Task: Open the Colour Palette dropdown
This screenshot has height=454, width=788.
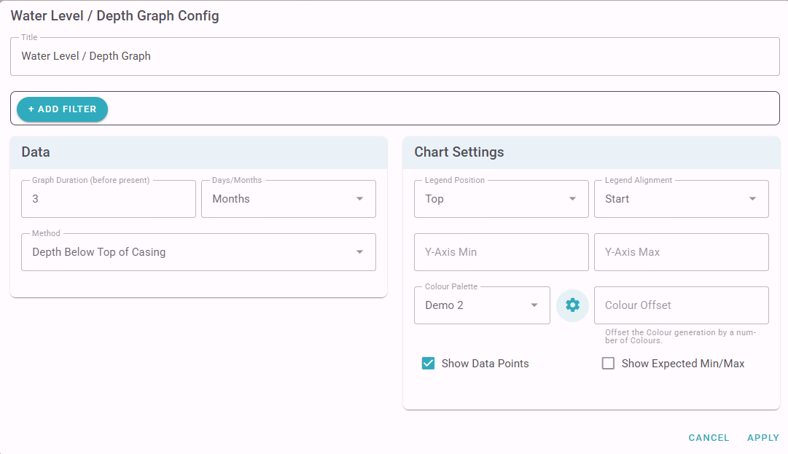Action: (482, 305)
